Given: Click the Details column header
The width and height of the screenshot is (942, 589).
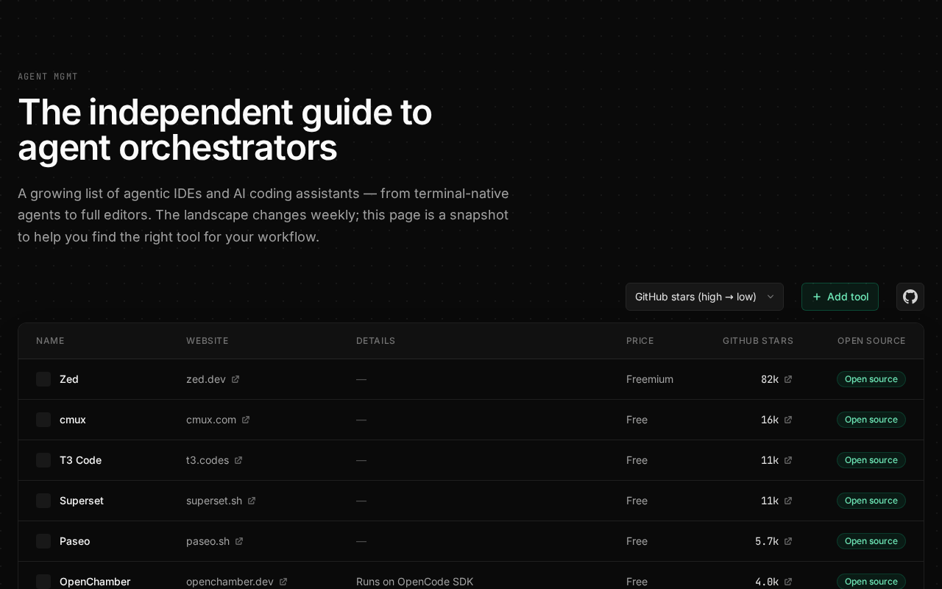Looking at the screenshot, I should pos(376,341).
